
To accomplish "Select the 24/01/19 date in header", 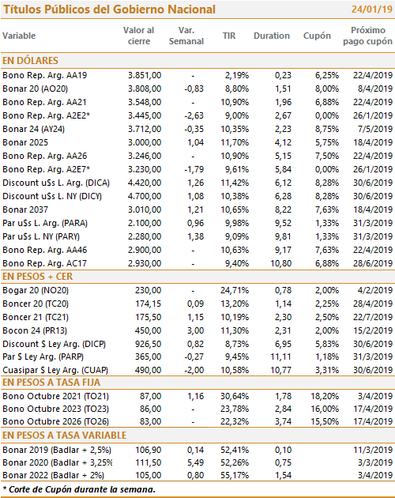I will point(372,9).
